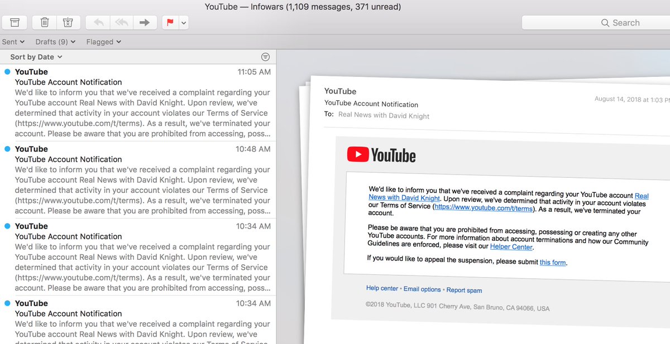
Task: Follow the Helper Center link
Action: [x=511, y=246]
